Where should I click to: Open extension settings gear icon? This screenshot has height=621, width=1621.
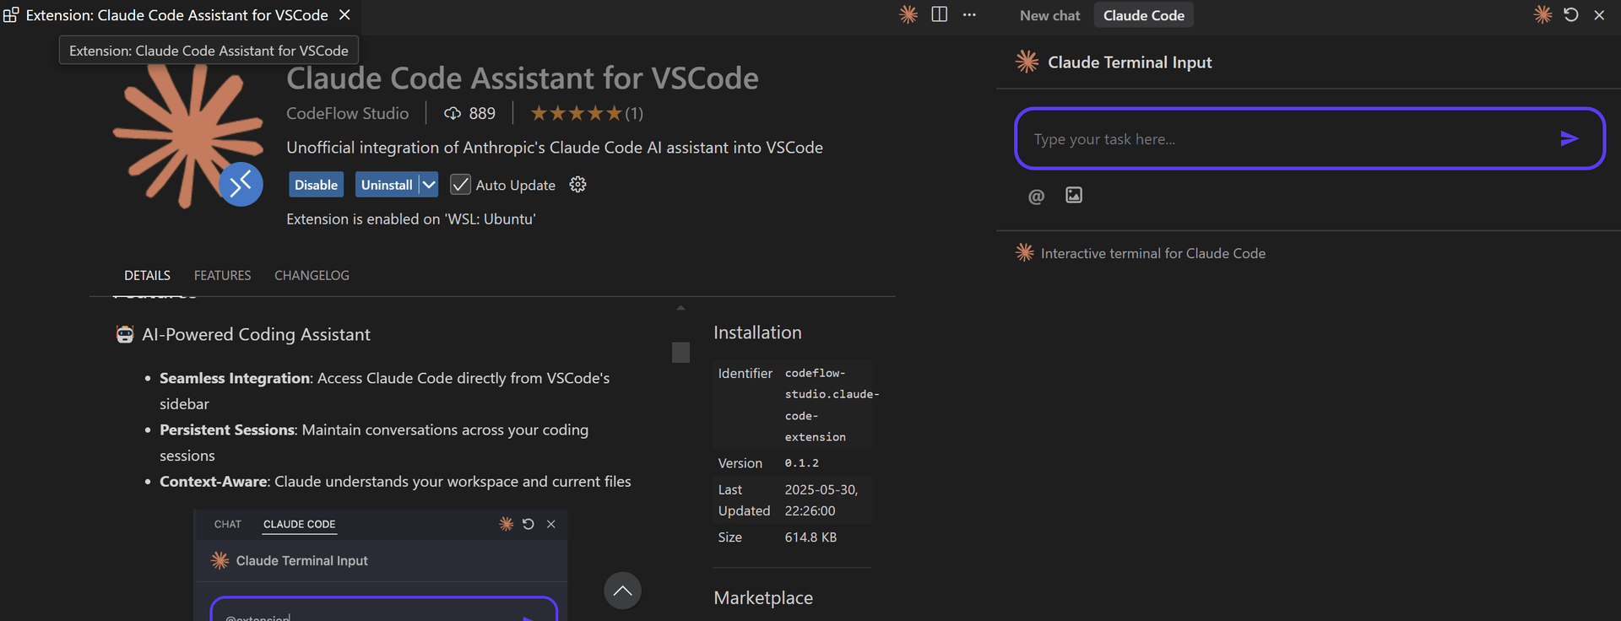[x=577, y=184]
